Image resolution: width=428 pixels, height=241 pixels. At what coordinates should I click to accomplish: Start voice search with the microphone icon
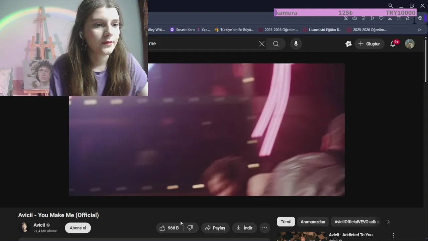296,44
